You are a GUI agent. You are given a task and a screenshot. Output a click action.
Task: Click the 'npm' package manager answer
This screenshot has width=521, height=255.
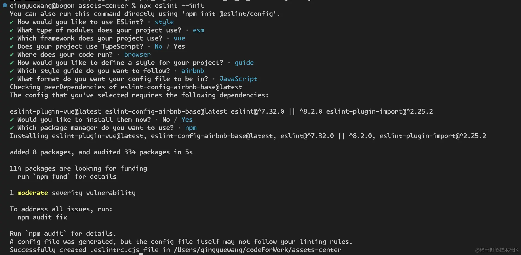pyautogui.click(x=191, y=128)
